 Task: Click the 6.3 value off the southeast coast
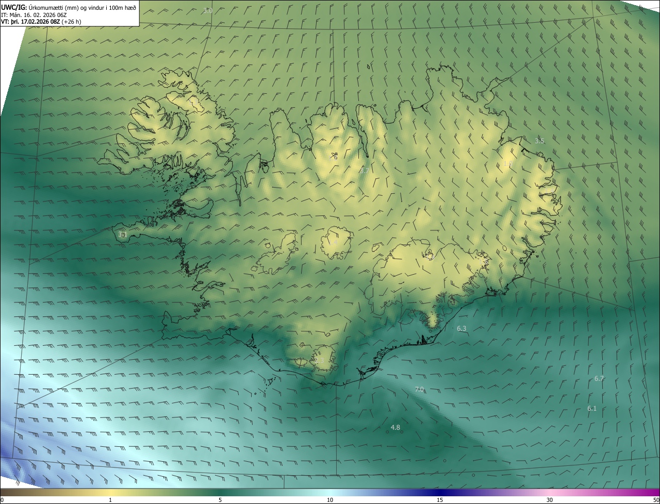point(461,328)
